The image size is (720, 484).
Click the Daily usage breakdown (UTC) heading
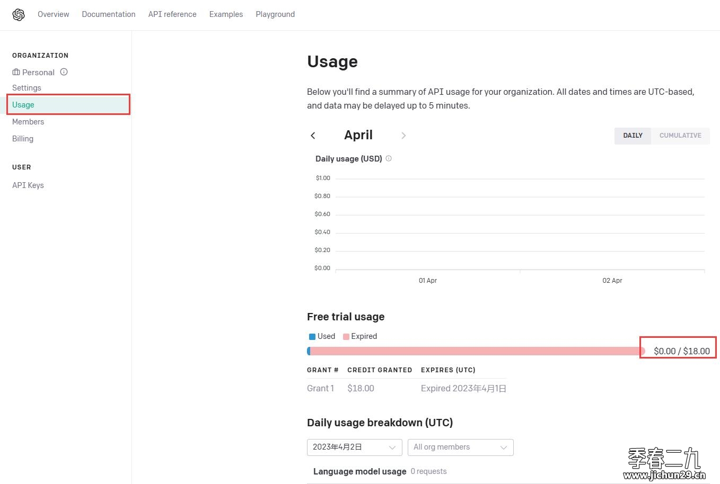[380, 423]
